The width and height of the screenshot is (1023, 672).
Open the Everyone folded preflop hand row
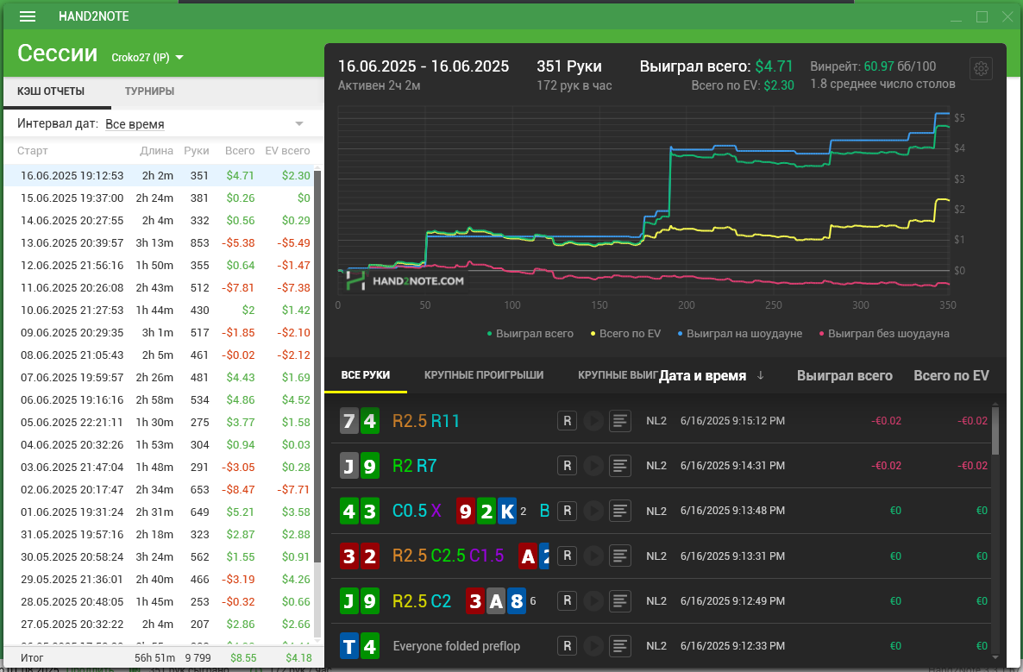pyautogui.click(x=661, y=646)
